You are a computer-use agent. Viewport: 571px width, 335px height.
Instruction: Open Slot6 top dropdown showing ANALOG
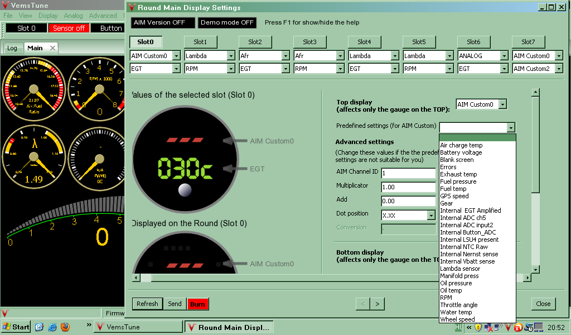point(483,56)
